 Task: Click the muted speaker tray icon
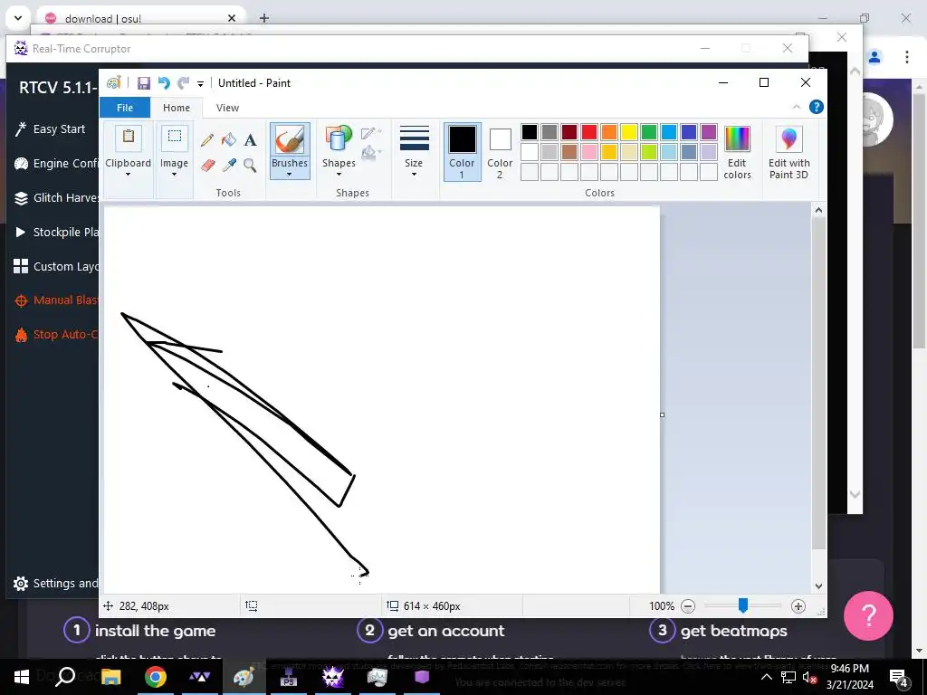(810, 677)
